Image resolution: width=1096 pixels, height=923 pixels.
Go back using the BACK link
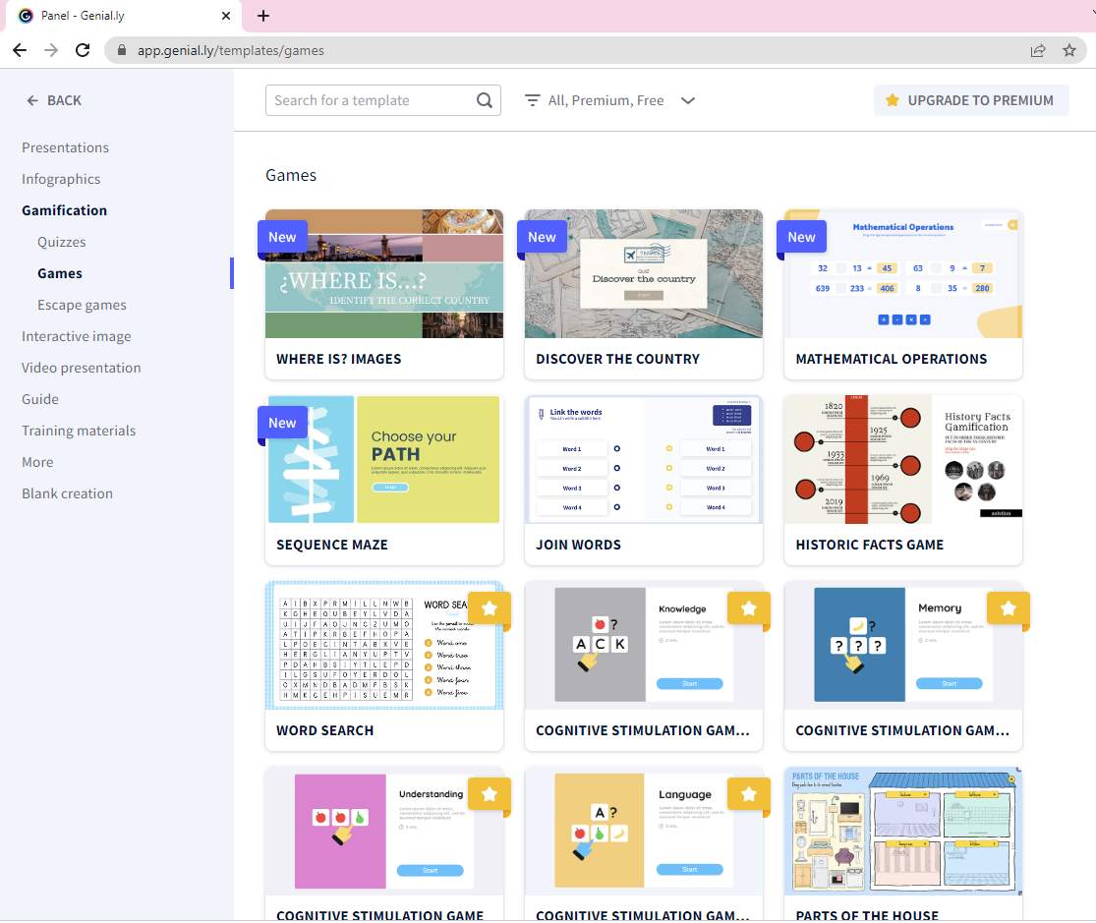click(x=54, y=100)
